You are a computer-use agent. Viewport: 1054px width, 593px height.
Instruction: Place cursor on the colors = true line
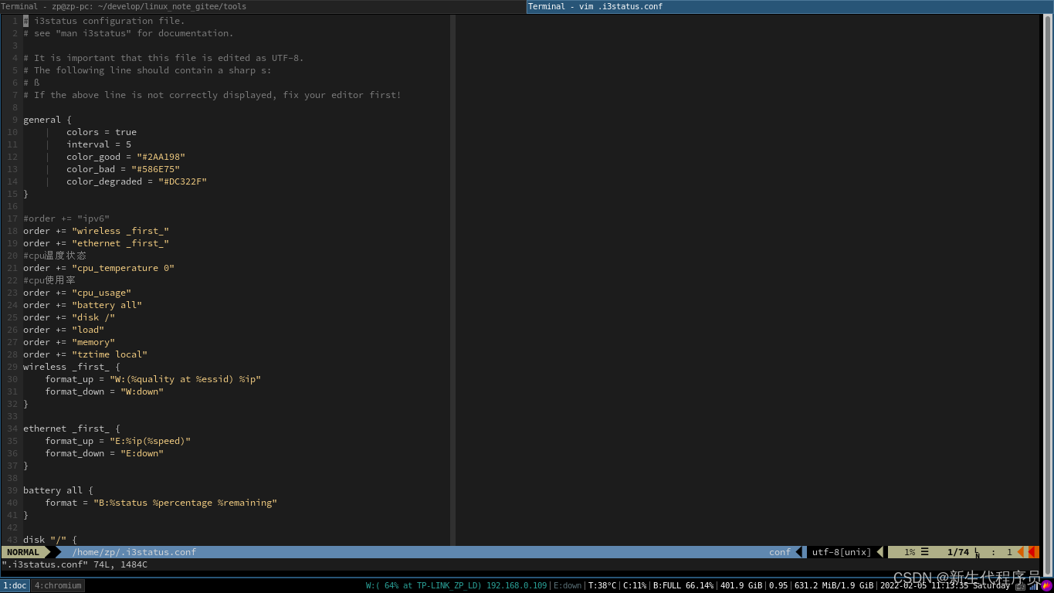click(101, 132)
